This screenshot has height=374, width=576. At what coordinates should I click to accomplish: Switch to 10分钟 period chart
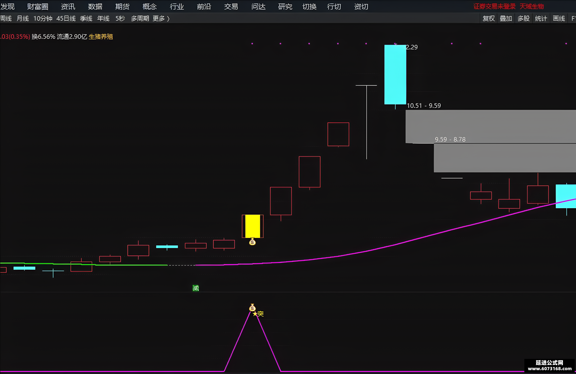(x=43, y=18)
